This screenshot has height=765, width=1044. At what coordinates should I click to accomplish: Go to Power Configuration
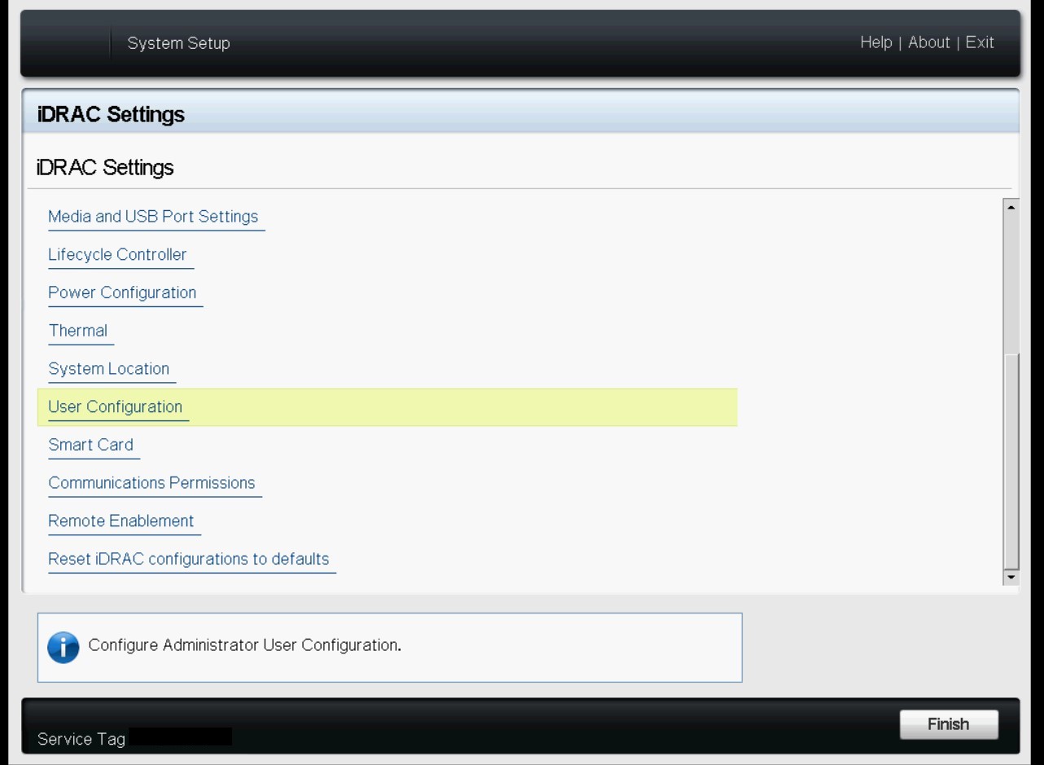122,292
